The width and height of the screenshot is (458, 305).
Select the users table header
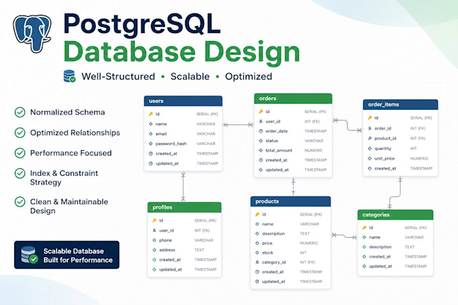pyautogui.click(x=183, y=101)
